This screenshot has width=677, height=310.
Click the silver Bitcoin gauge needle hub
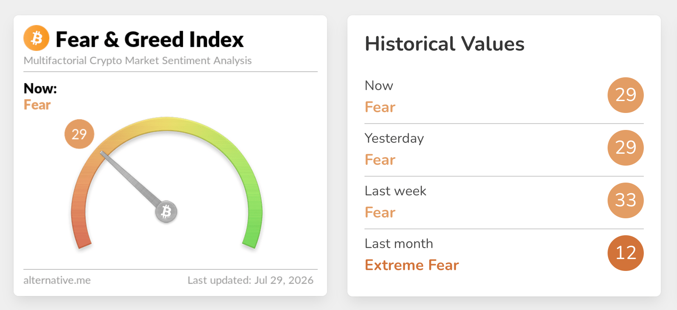tap(166, 211)
